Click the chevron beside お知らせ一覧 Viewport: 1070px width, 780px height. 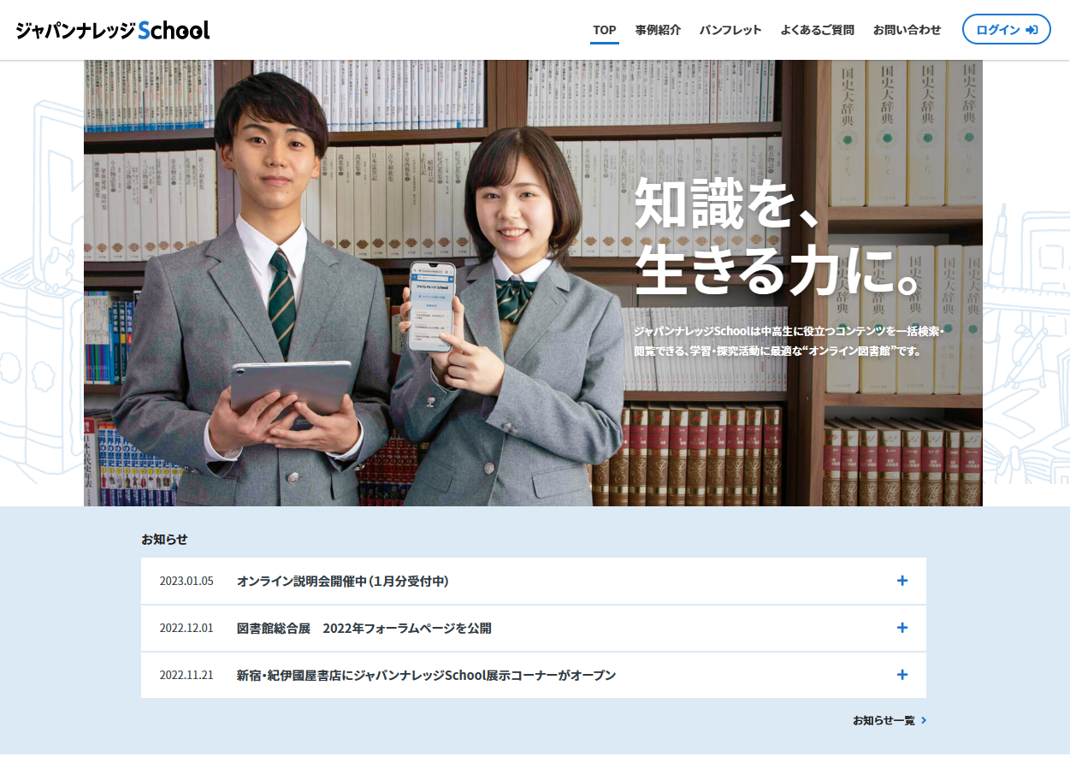[924, 721]
